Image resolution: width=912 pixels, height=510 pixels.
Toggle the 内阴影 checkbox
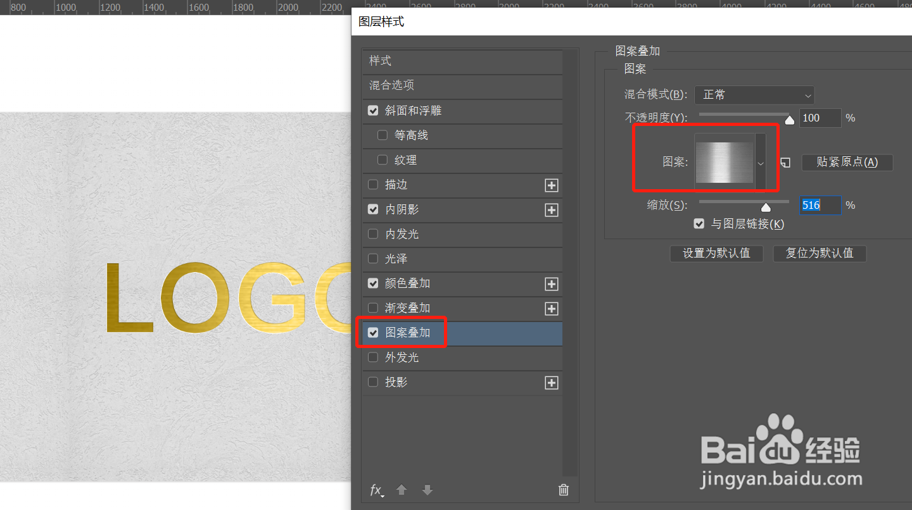[x=373, y=209]
